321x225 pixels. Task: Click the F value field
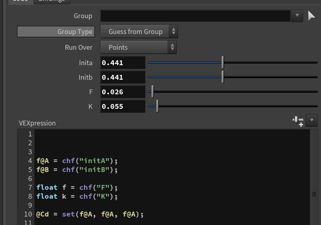click(123, 92)
